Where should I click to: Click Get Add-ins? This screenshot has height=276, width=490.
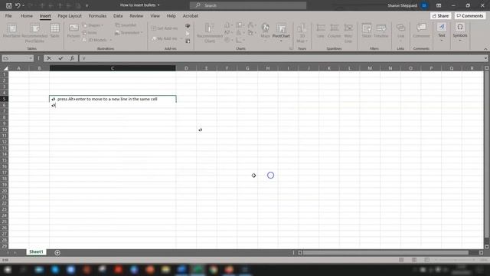point(165,28)
